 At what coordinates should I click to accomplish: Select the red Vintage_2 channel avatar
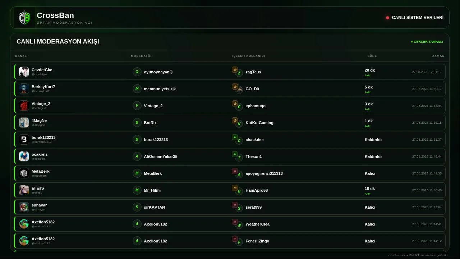(x=24, y=105)
